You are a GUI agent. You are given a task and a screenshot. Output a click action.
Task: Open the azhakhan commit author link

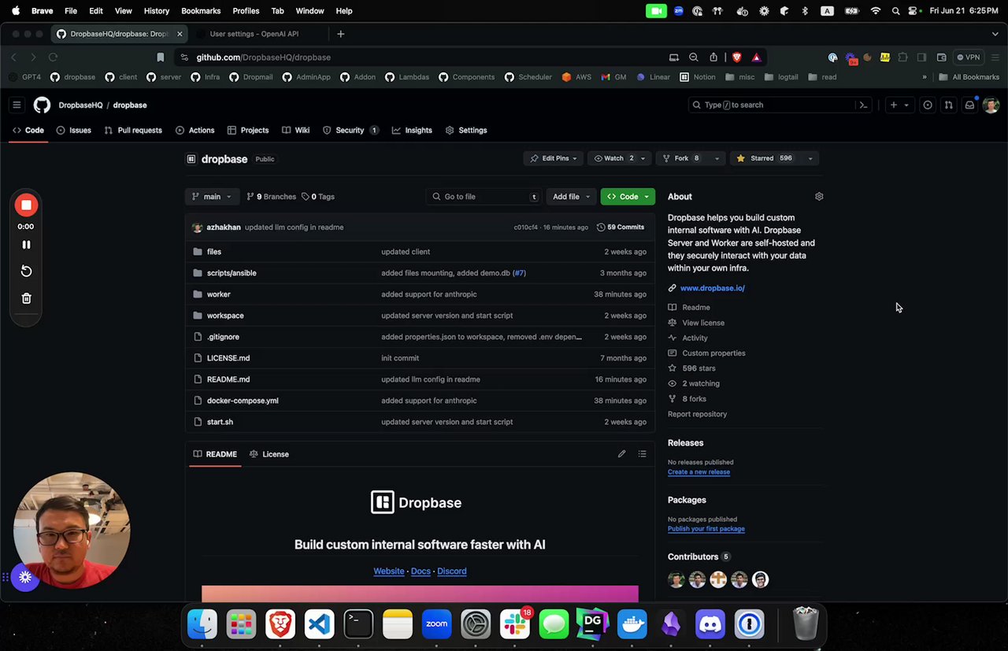[x=224, y=227]
